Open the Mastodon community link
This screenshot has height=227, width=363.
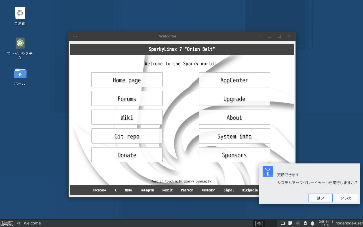208,190
